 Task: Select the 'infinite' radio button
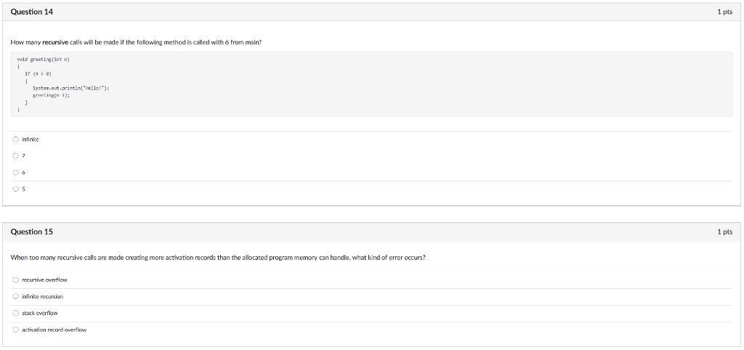click(15, 139)
